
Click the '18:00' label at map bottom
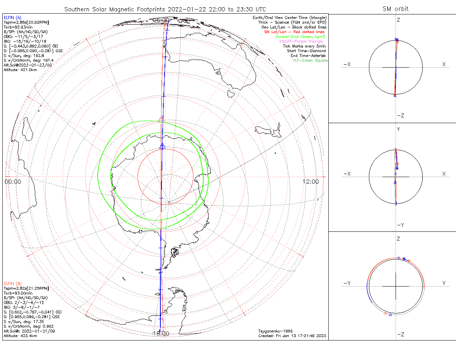(161, 334)
